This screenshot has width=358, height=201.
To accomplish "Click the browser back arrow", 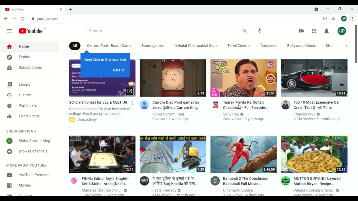I will 6,19.
